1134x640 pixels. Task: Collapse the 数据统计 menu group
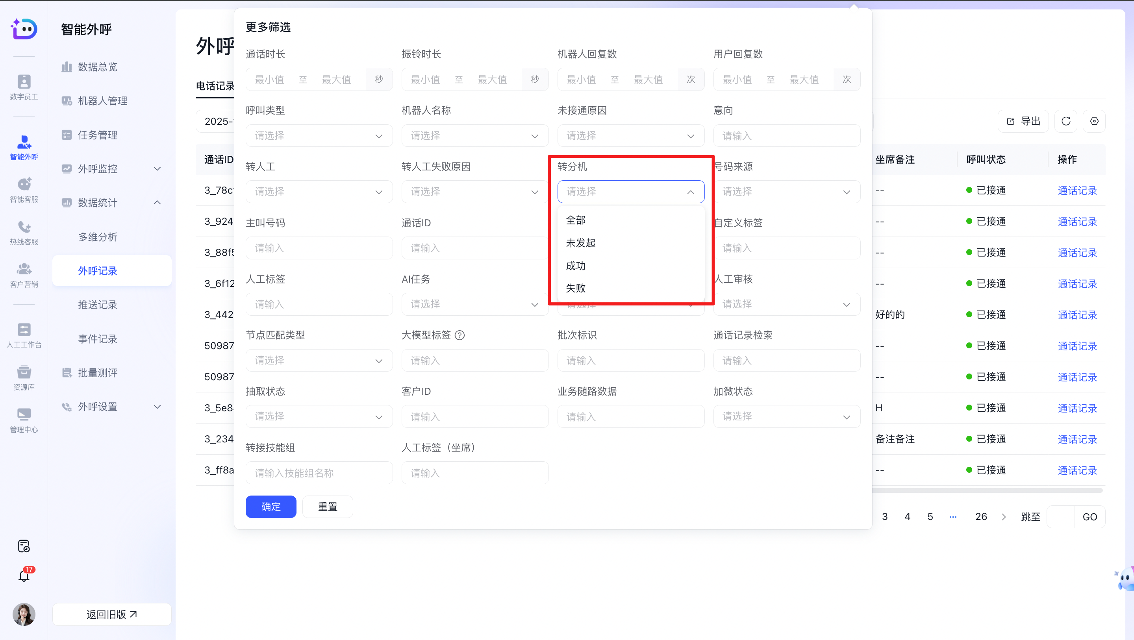pyautogui.click(x=112, y=202)
